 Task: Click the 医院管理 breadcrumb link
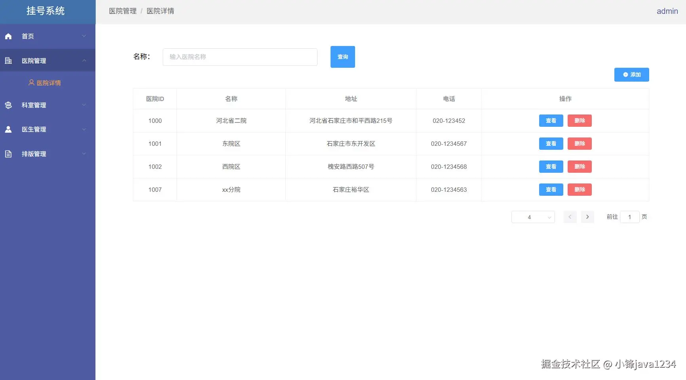tap(123, 11)
